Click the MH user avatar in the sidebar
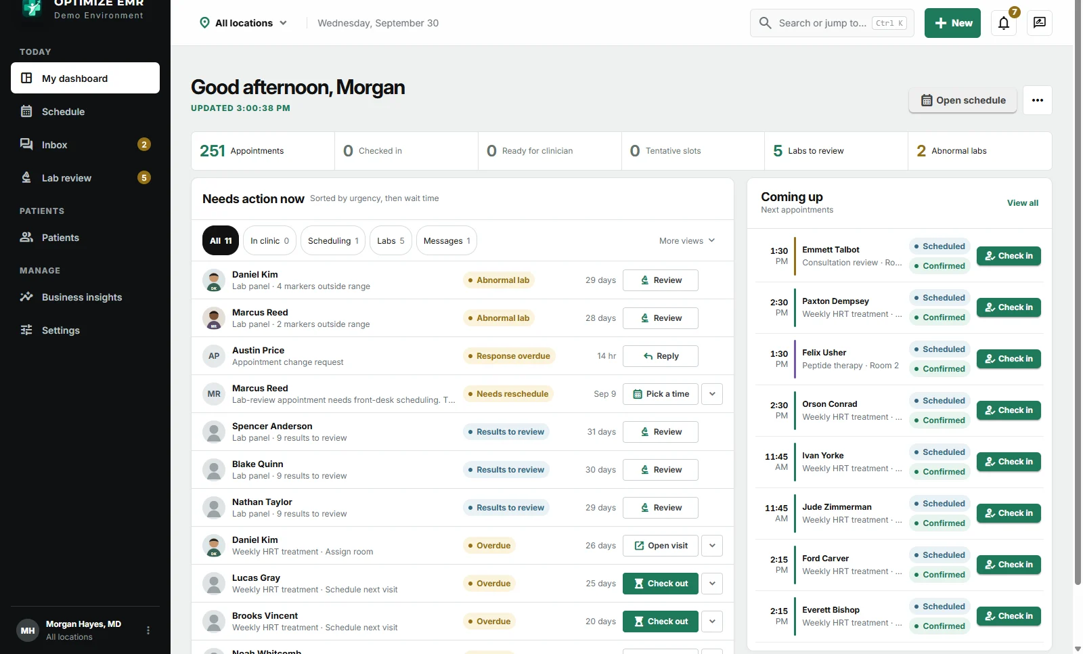The height and width of the screenshot is (654, 1083). pyautogui.click(x=28, y=630)
